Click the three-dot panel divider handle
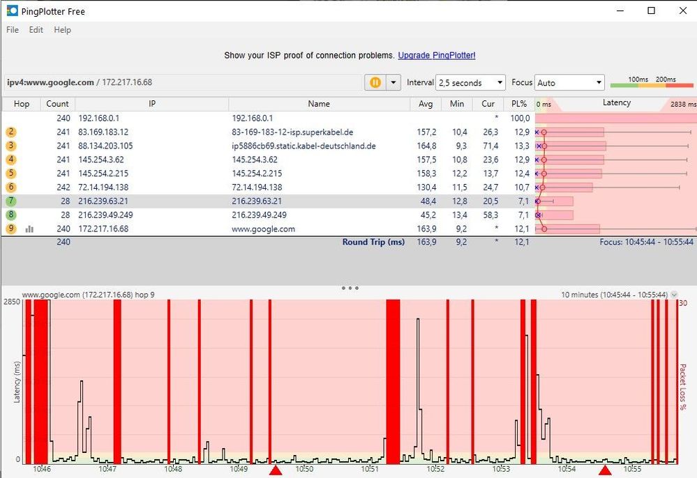Screen dimensions: 697x478 pyautogui.click(x=349, y=288)
